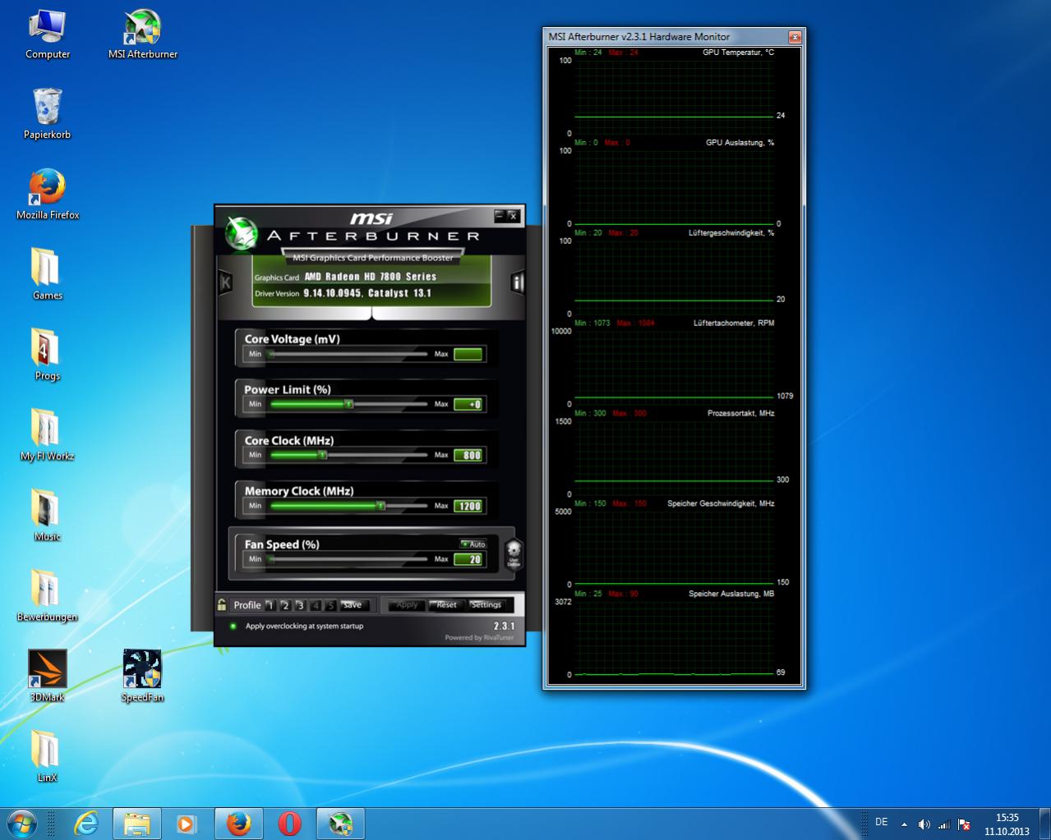Launch Opera from the taskbar
This screenshot has width=1051, height=840.
point(289,824)
